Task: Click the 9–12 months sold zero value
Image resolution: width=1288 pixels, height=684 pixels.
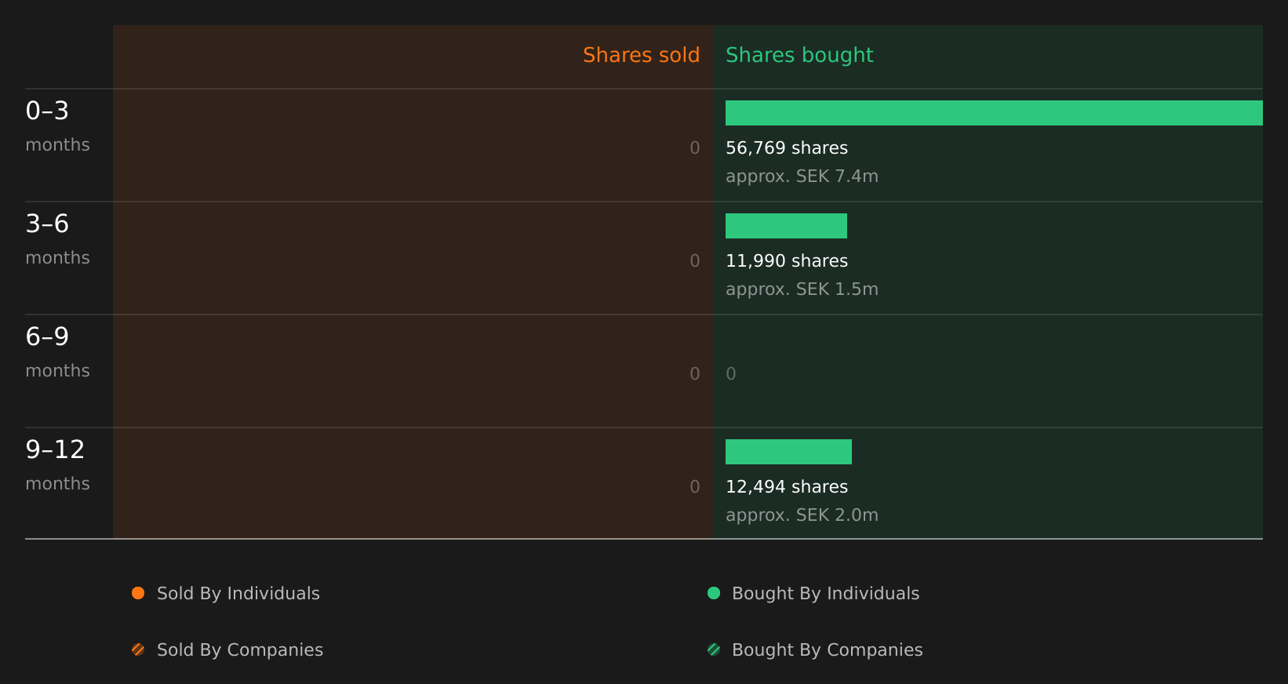Action: (695, 487)
